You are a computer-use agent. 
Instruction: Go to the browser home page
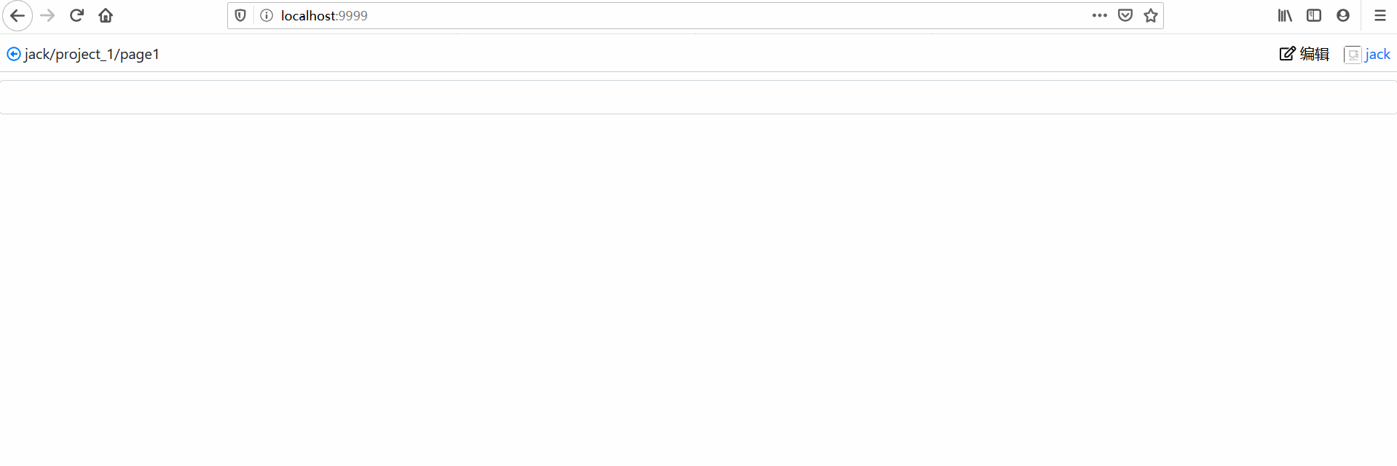click(106, 15)
